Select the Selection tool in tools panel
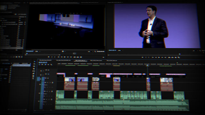 click(35, 62)
